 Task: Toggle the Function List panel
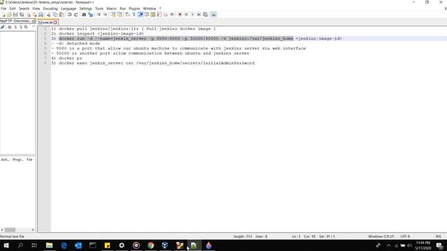159,15
